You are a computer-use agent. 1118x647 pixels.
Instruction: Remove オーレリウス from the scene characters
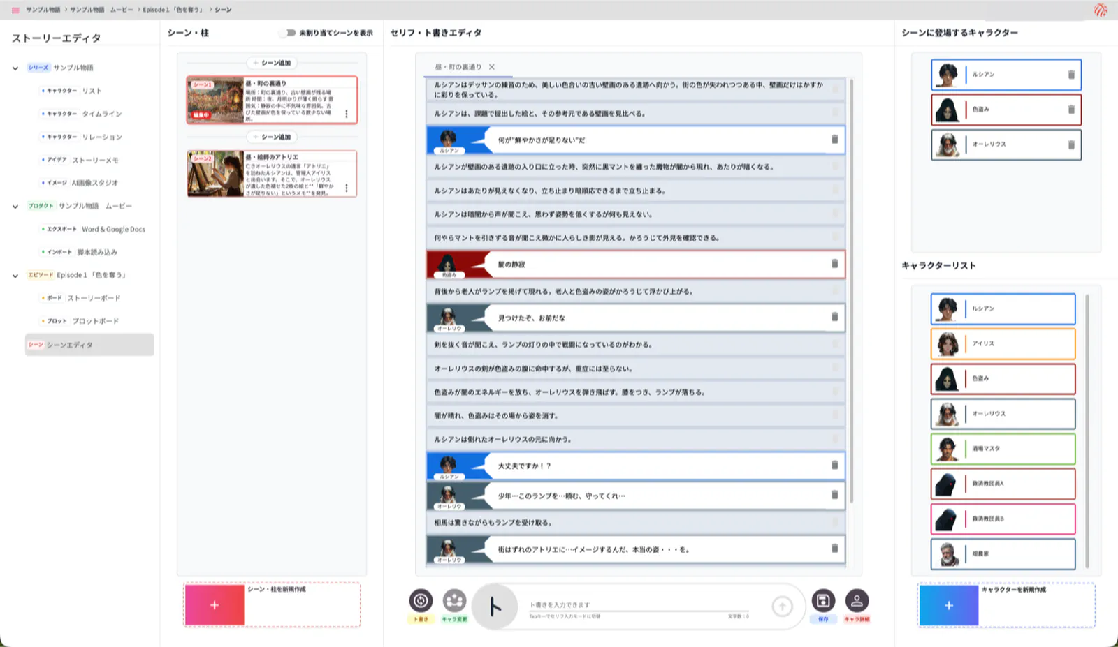(1071, 144)
